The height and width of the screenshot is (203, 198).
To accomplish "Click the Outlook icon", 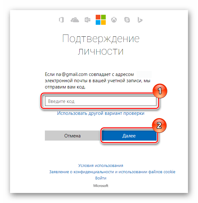I will tap(88, 20).
